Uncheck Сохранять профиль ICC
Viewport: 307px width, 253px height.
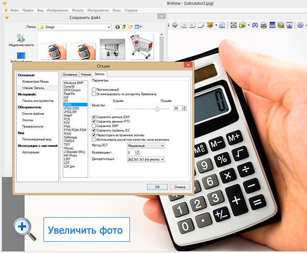[94, 130]
